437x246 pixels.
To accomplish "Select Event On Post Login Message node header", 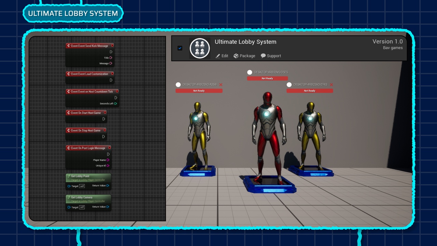I will [88, 148].
